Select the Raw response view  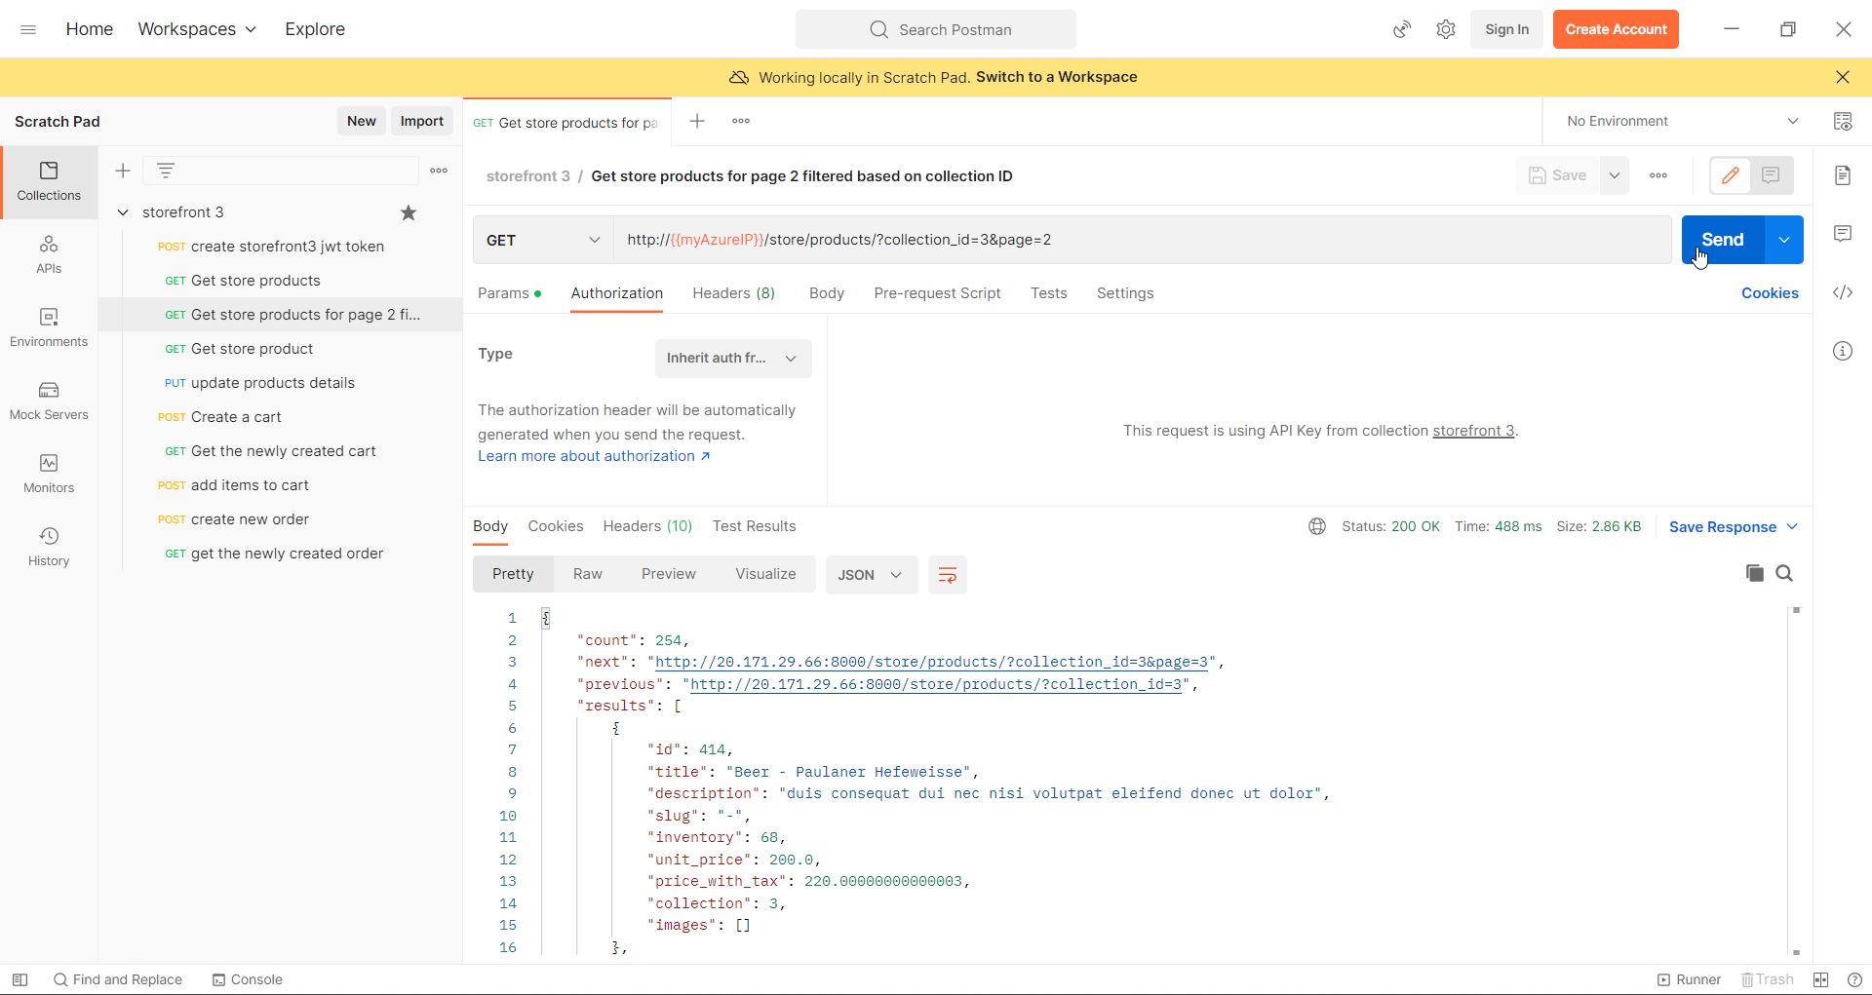coord(587,574)
